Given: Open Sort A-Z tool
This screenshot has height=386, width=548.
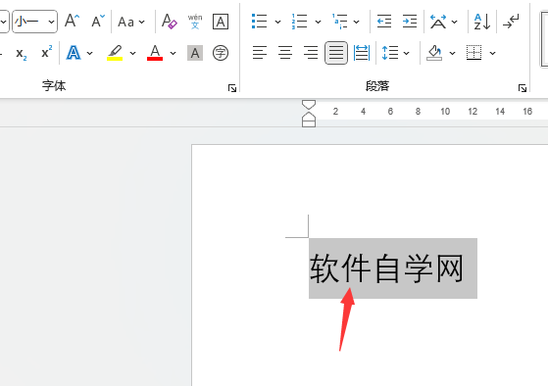Looking at the screenshot, I should (x=482, y=22).
